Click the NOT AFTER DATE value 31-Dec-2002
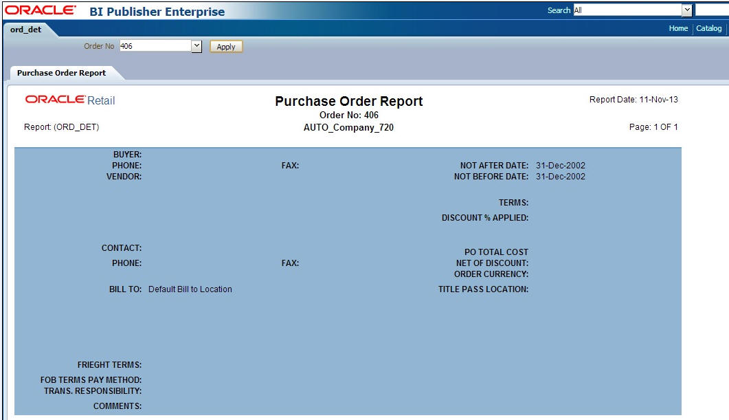The width and height of the screenshot is (729, 420). [x=560, y=166]
